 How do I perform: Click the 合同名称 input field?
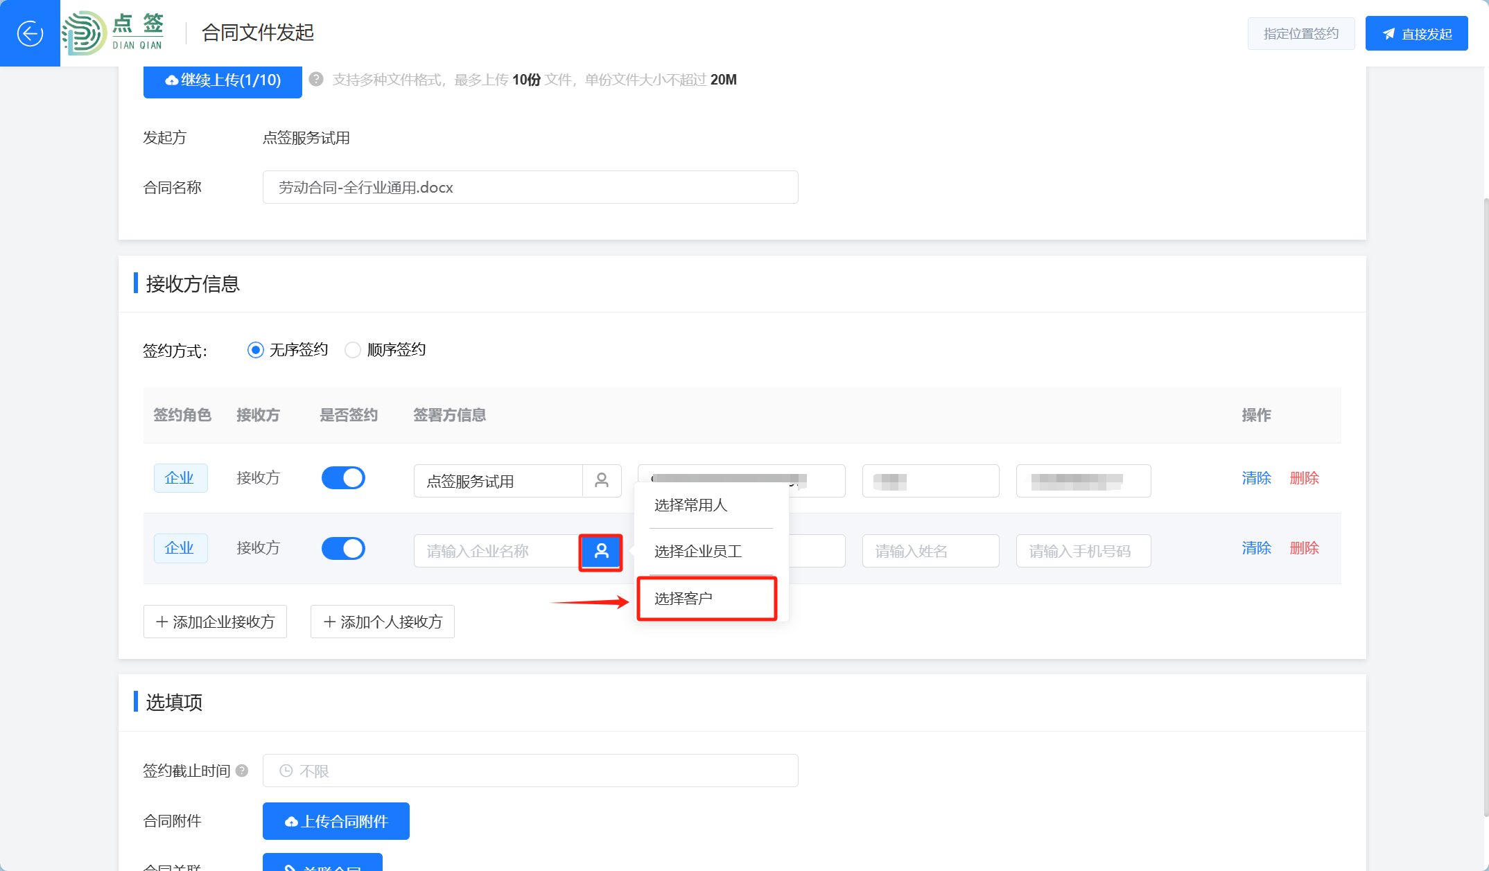point(530,187)
